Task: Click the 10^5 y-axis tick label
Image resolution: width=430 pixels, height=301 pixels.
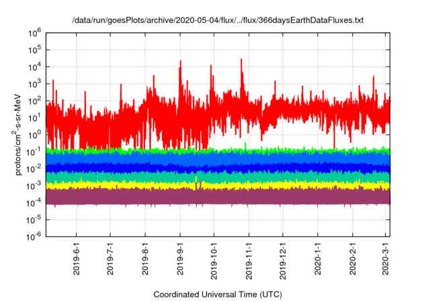Action: coord(34,50)
